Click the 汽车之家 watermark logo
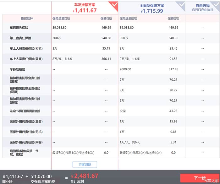 210,180
